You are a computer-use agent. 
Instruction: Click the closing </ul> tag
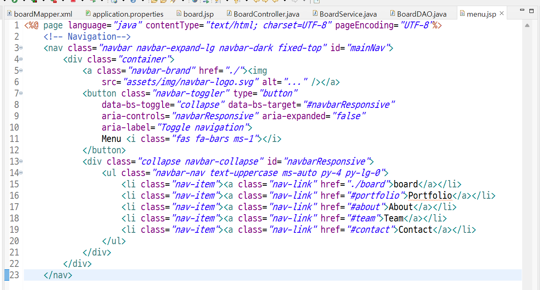coord(114,241)
